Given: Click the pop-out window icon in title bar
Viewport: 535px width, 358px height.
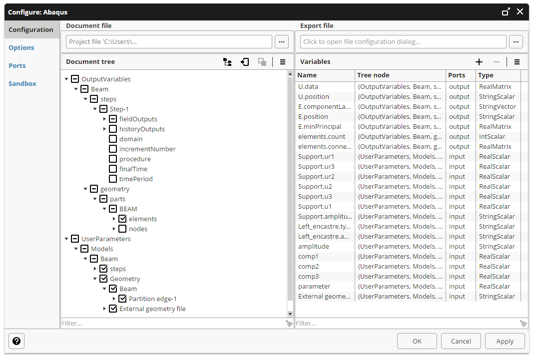Looking at the screenshot, I should 506,12.
